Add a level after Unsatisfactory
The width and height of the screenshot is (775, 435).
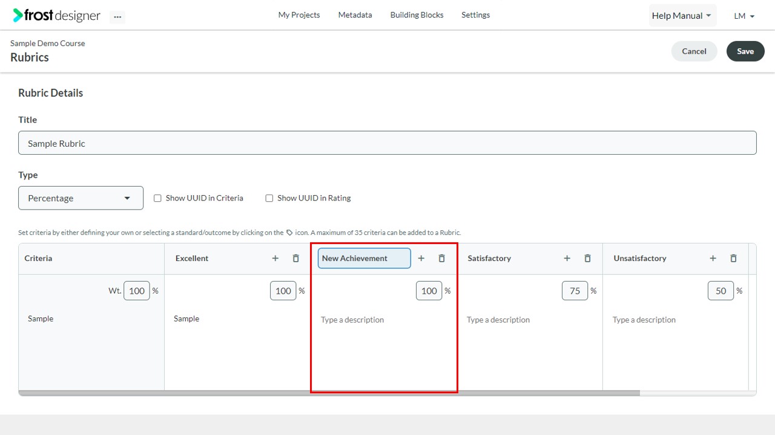coord(713,258)
